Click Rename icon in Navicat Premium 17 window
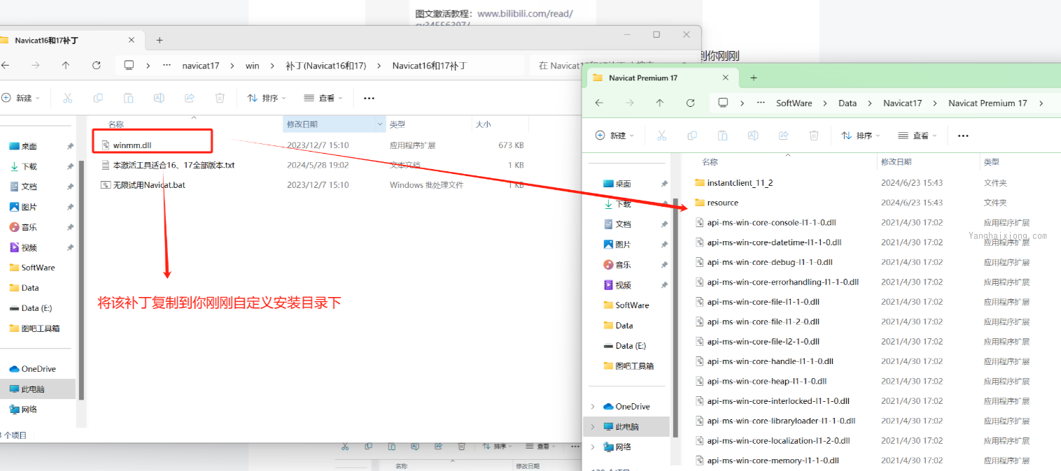This screenshot has height=471, width=1061. click(x=753, y=136)
